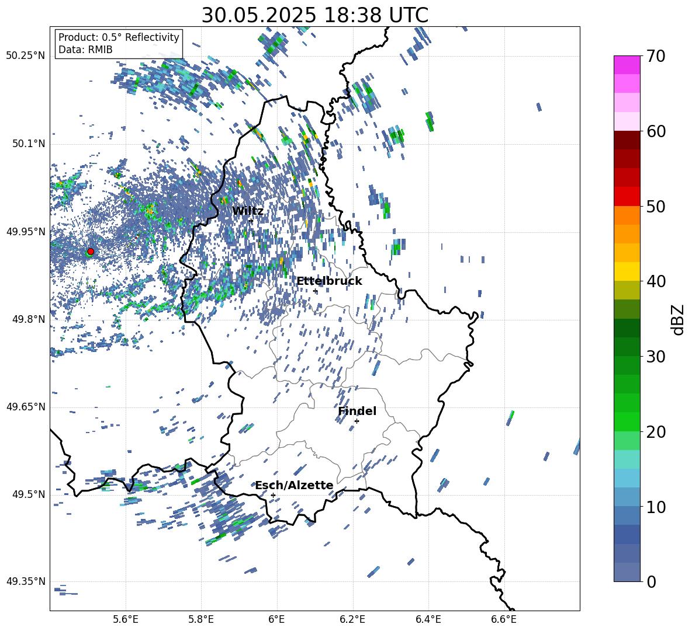
Task: Click the 'Product: 0.5° Reflectivity' text
Action: [119, 37]
